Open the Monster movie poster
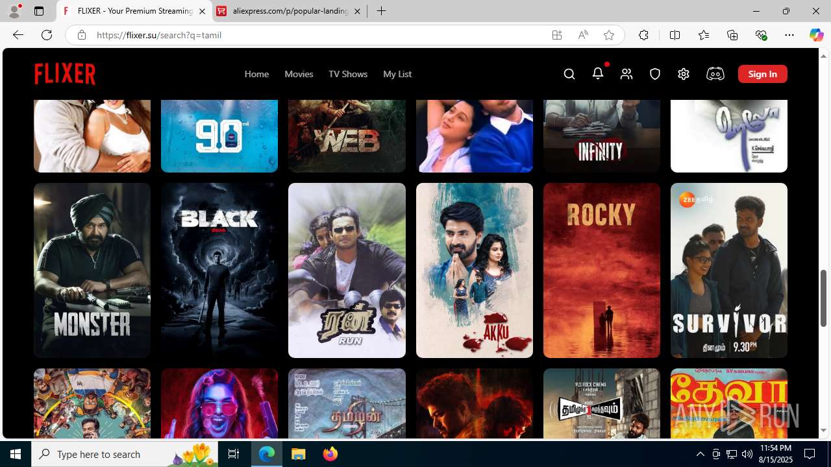Viewport: 831px width, 467px height. (x=92, y=270)
